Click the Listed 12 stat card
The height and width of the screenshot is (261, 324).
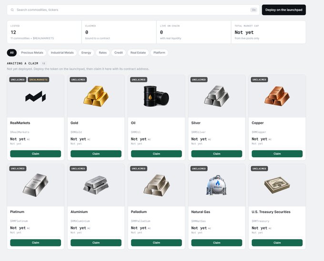pos(44,32)
